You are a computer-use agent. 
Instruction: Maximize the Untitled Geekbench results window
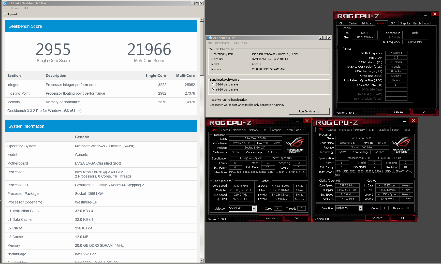pos(197,3)
